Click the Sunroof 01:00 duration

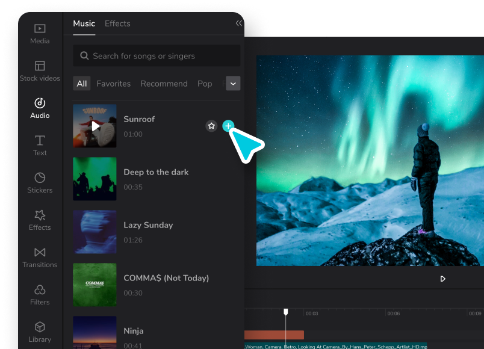pos(133,134)
